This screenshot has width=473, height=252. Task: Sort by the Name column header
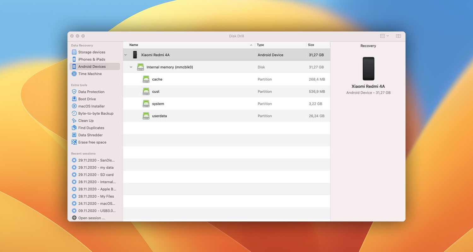coord(134,45)
